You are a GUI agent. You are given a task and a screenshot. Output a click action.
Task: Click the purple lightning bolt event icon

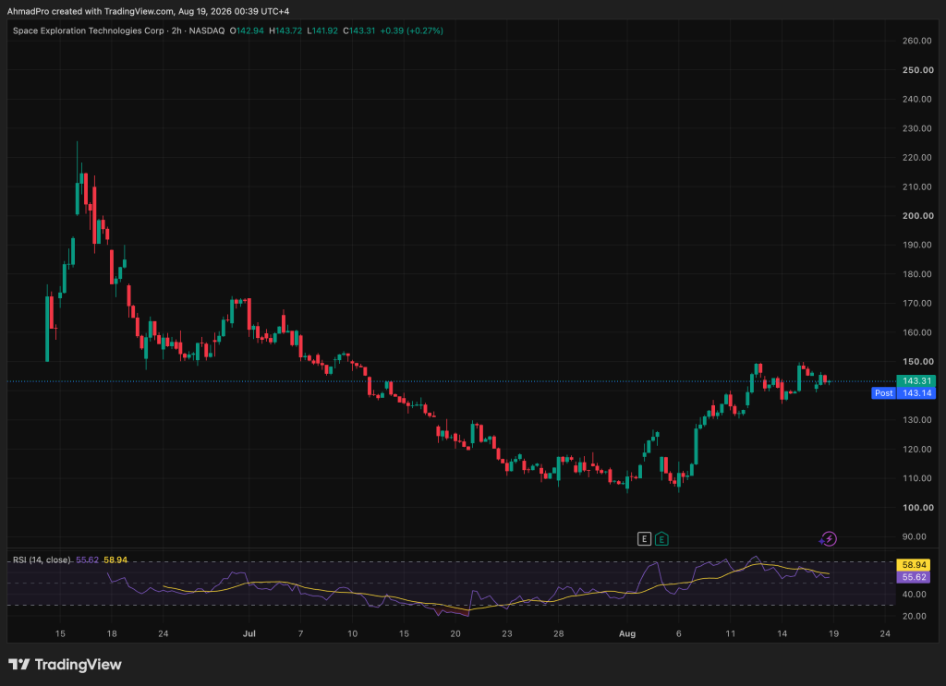(x=830, y=539)
